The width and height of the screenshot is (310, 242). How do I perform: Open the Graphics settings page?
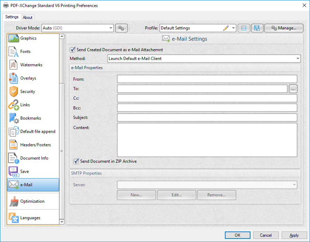33,38
